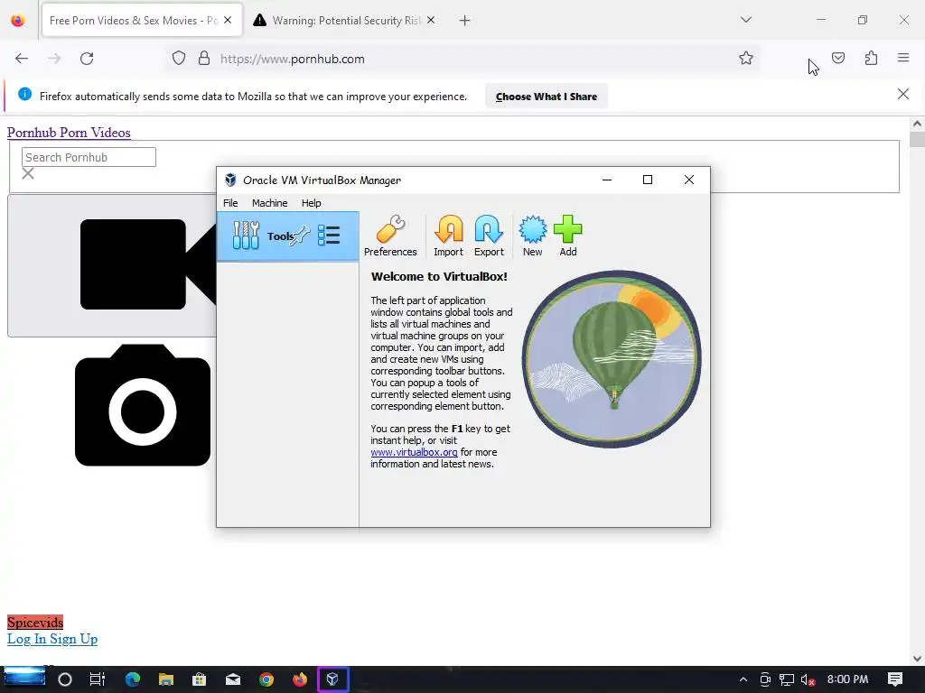This screenshot has height=693, width=925.
Task: Create a New virtual machine
Action: [x=532, y=236]
